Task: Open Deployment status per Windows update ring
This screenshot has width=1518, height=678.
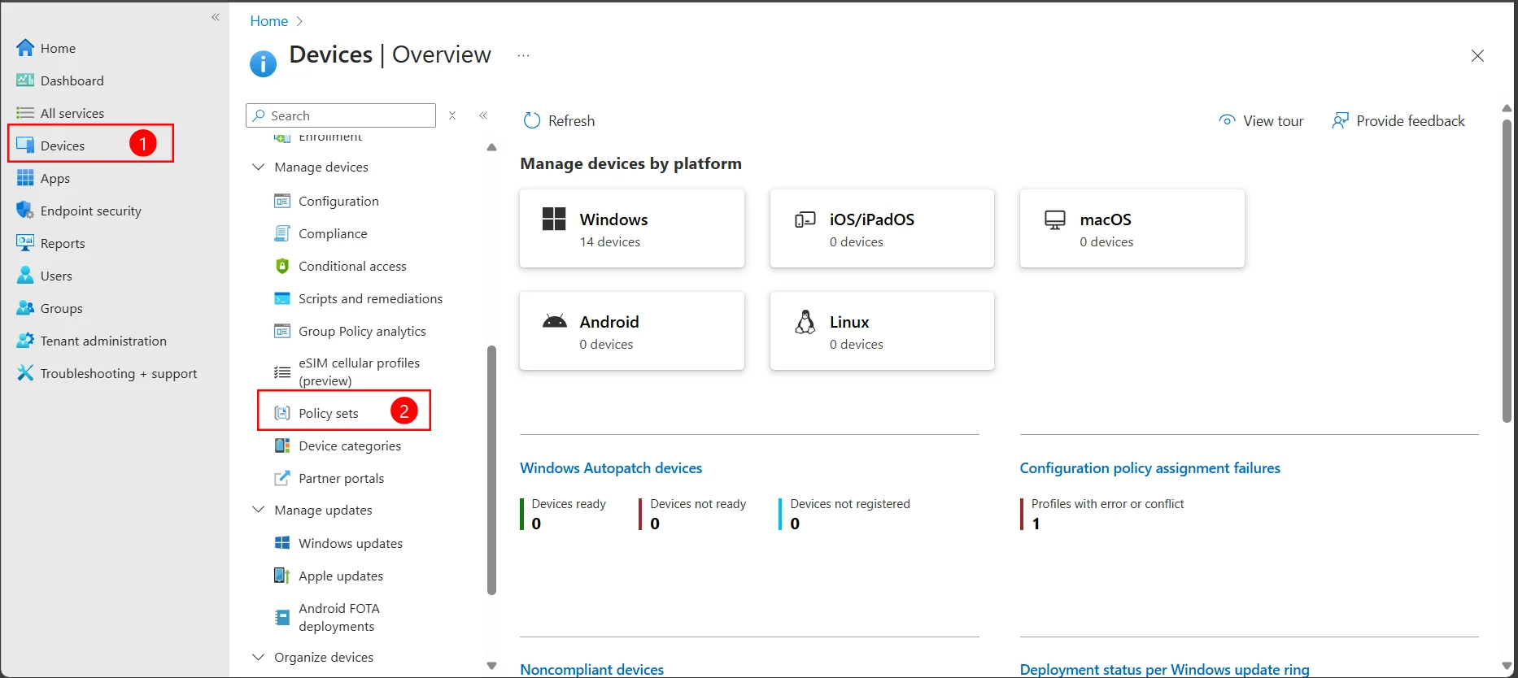Action: [1165, 669]
